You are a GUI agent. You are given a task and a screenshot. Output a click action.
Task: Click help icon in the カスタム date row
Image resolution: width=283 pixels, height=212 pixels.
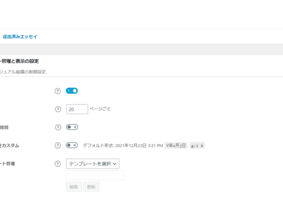58,145
